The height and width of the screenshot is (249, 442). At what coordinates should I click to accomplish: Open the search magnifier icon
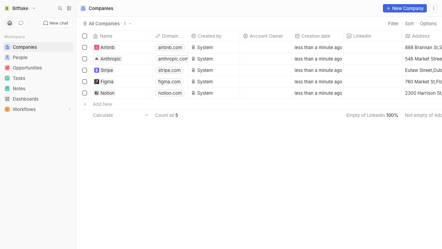(60, 8)
